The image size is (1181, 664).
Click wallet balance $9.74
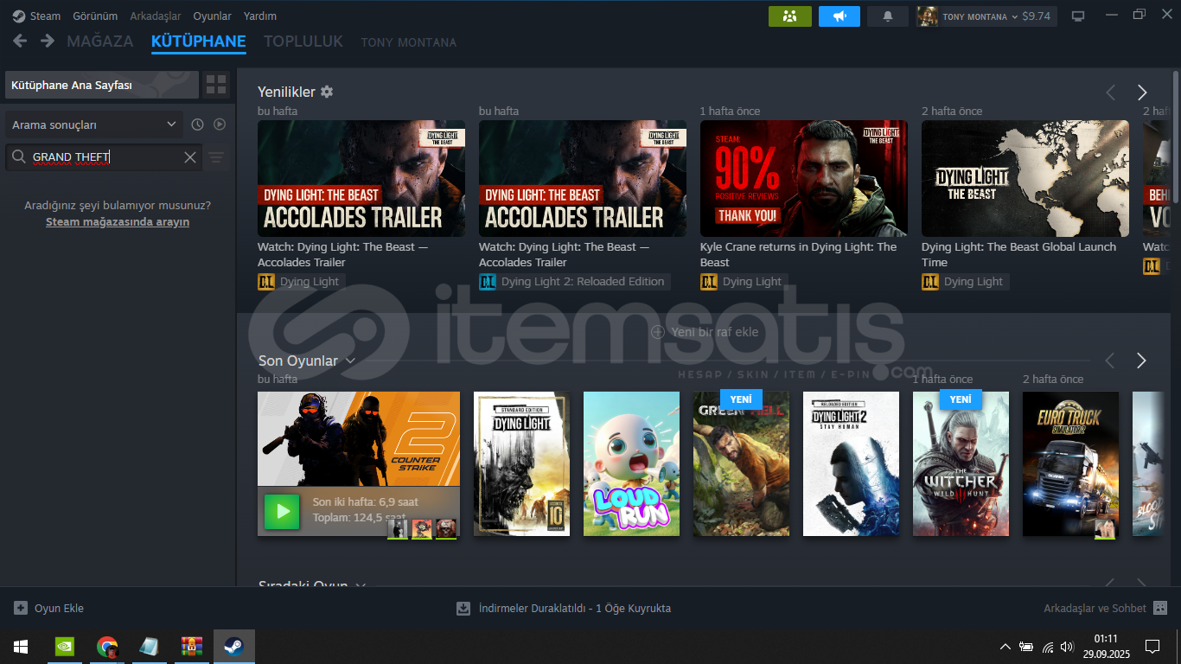1036,16
